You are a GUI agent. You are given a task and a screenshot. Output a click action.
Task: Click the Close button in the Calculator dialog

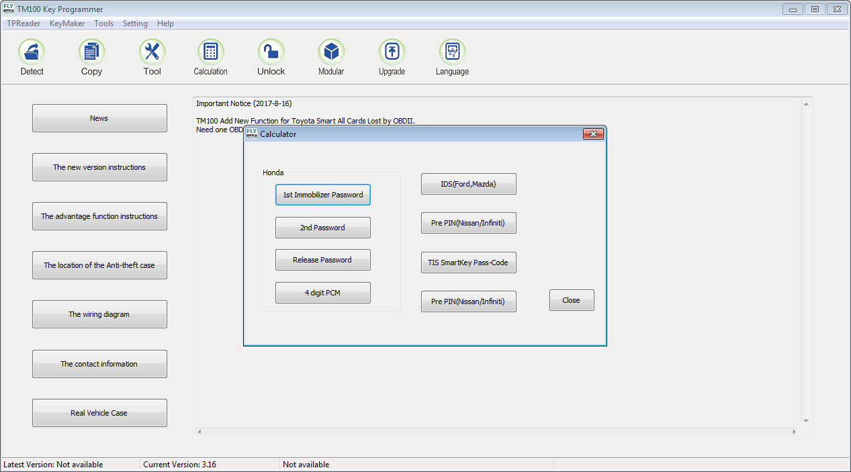click(x=572, y=300)
